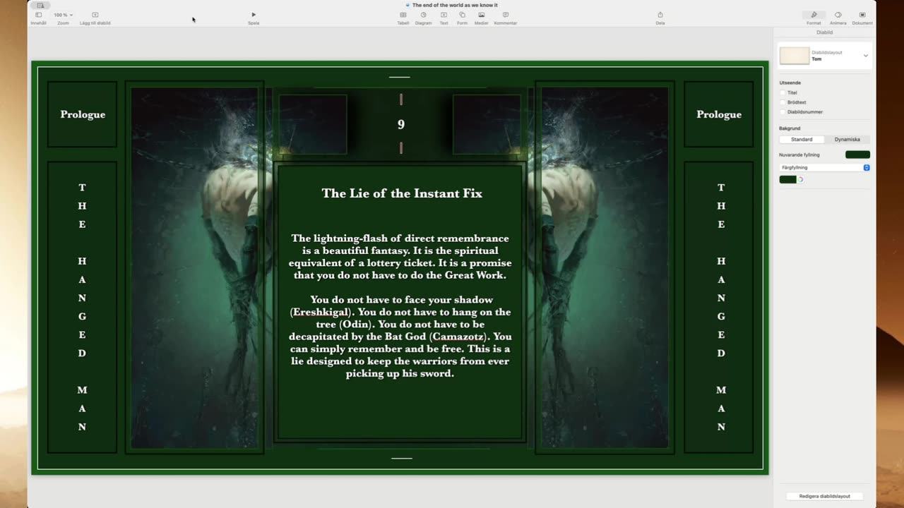Click the Redigera diabildslayout button
The image size is (904, 508).
tap(825, 496)
